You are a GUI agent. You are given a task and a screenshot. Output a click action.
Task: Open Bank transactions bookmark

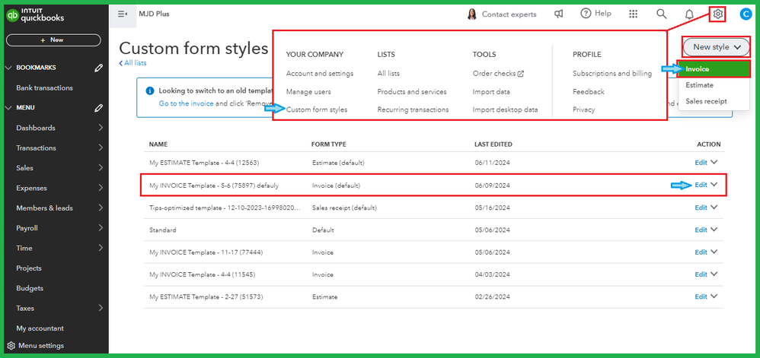pyautogui.click(x=45, y=88)
